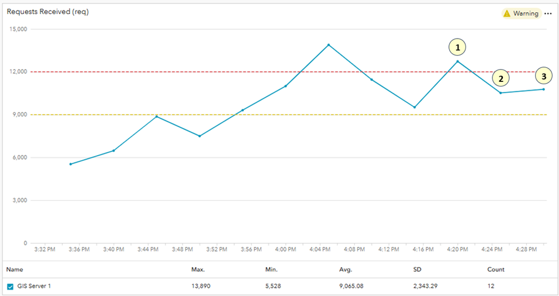Image resolution: width=559 pixels, height=296 pixels.
Task: Click the peak data point near 4:05 PM
Action: [329, 44]
